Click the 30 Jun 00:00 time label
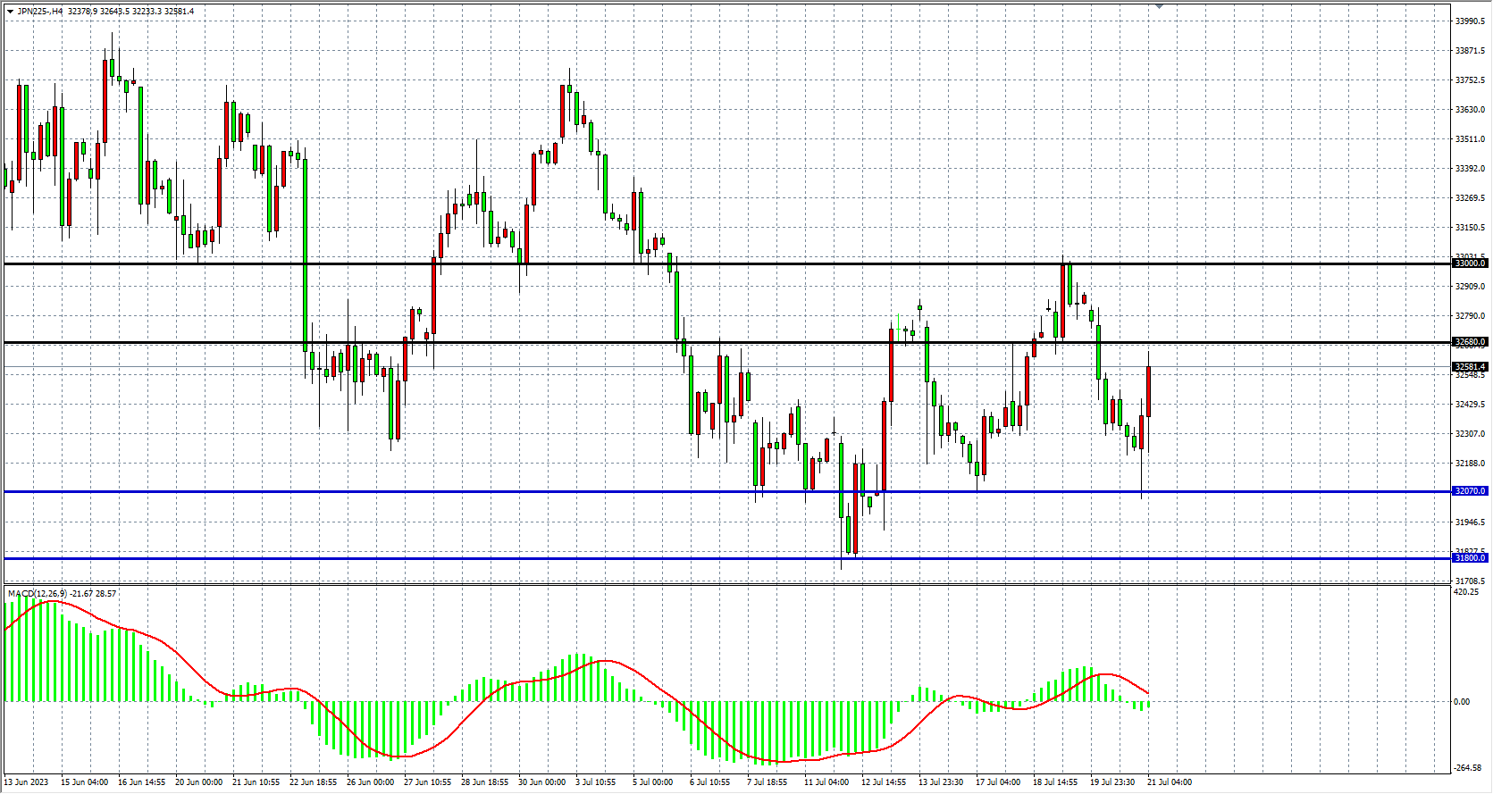 tap(541, 782)
